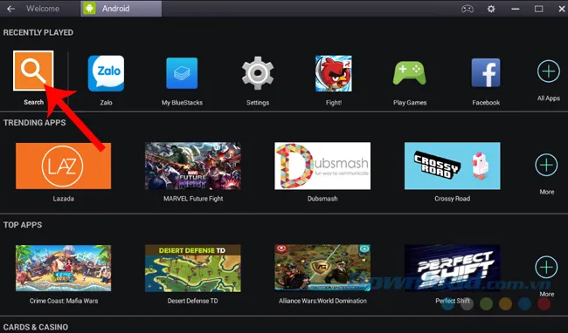The height and width of the screenshot is (333, 568).
Task: Close the BlueStacks window
Action: (562, 9)
